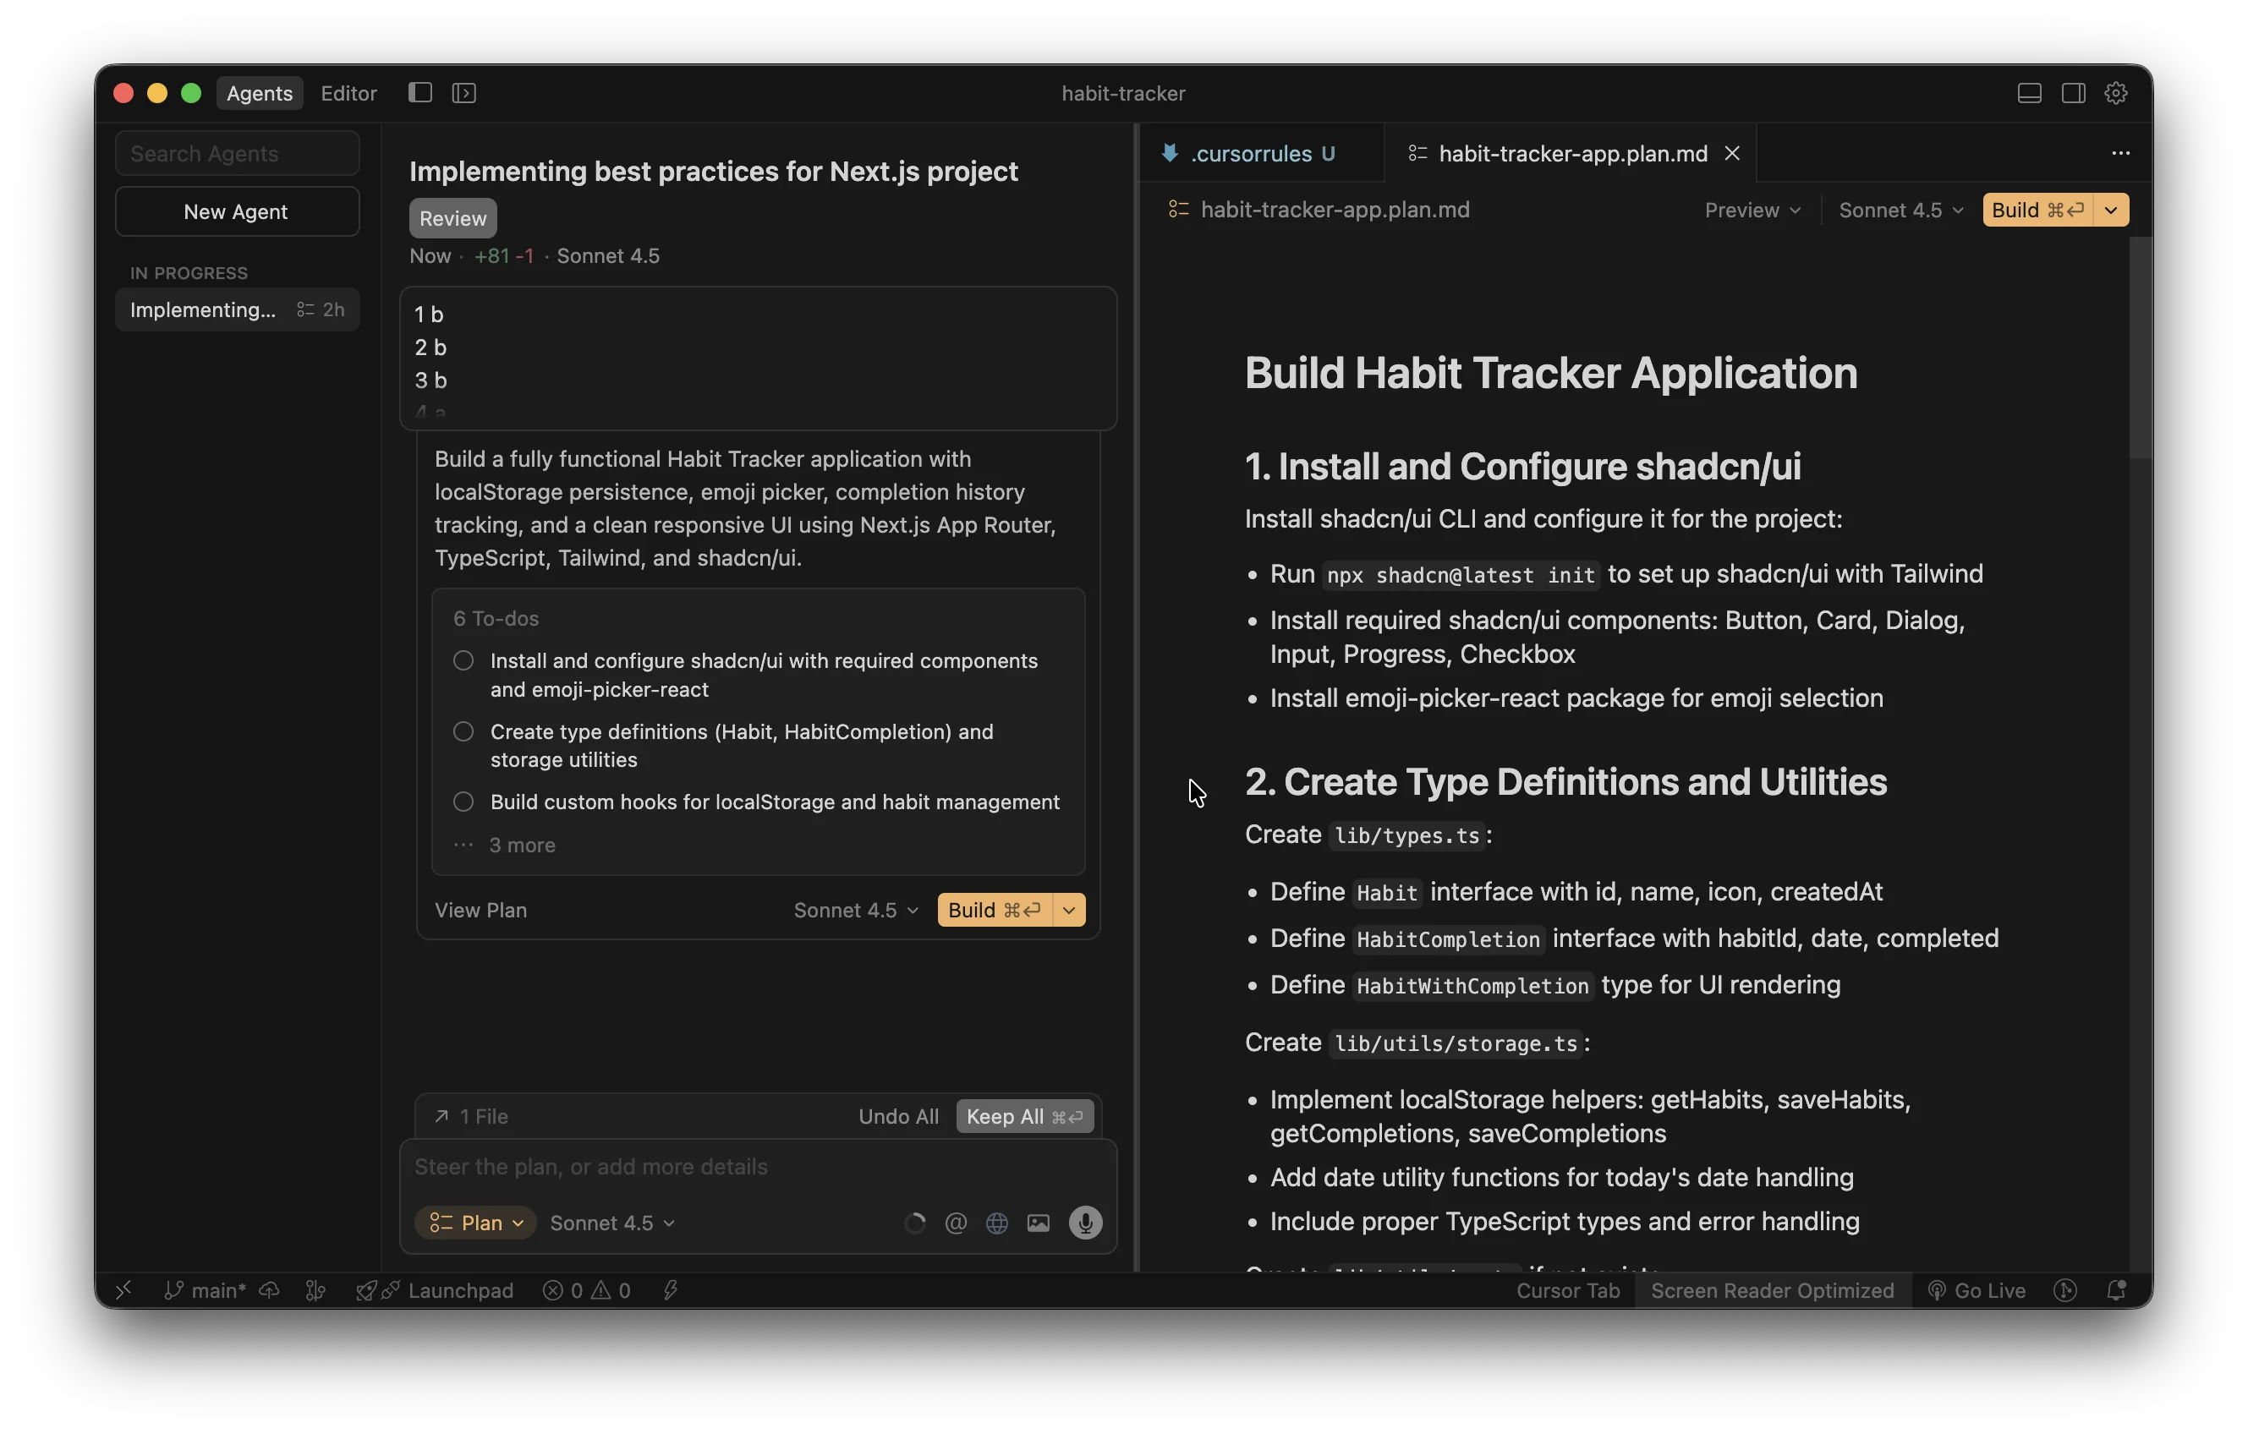Expand the '3 more' to-dos

pyautogui.click(x=521, y=845)
